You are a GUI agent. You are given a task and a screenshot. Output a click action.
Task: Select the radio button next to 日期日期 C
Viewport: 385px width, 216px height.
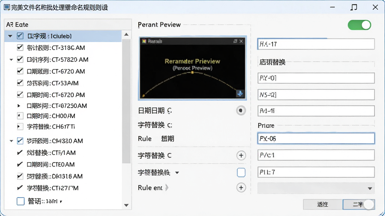pos(241,111)
